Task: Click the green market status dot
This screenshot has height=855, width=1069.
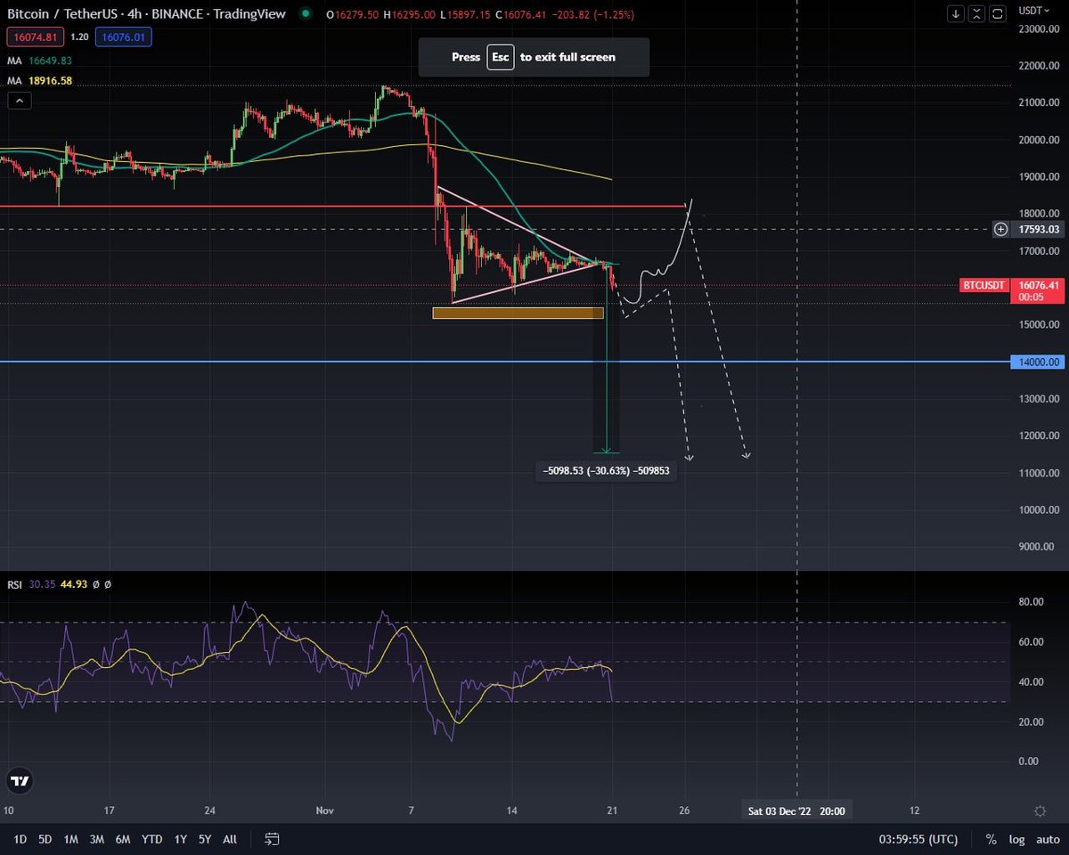Action: (x=306, y=13)
